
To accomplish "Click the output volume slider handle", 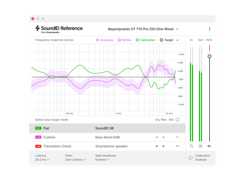I will click(209, 56).
